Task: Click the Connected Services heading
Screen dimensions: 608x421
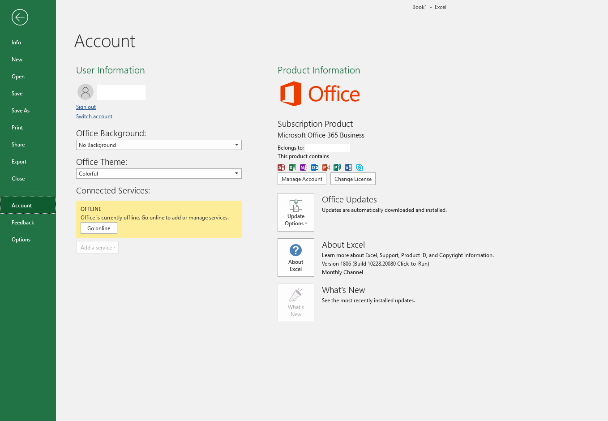Action: [x=113, y=191]
